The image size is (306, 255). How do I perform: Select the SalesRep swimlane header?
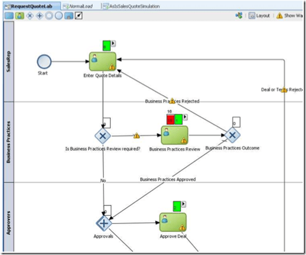point(9,61)
